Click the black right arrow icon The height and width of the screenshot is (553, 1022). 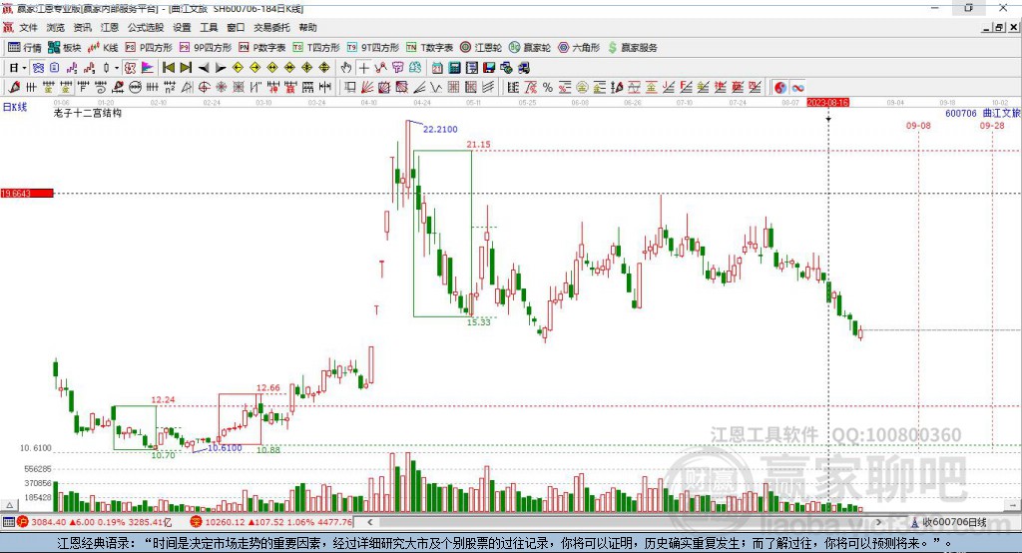(x=221, y=68)
